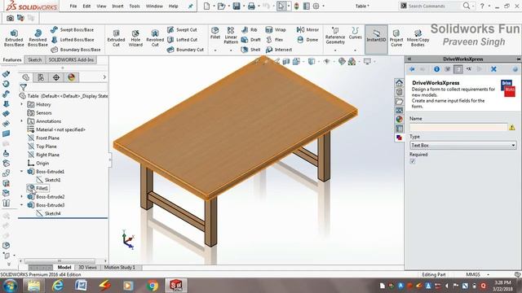Screen dimensions: 522x293
Task: Select the Extruded Cut tool
Action: point(116,38)
